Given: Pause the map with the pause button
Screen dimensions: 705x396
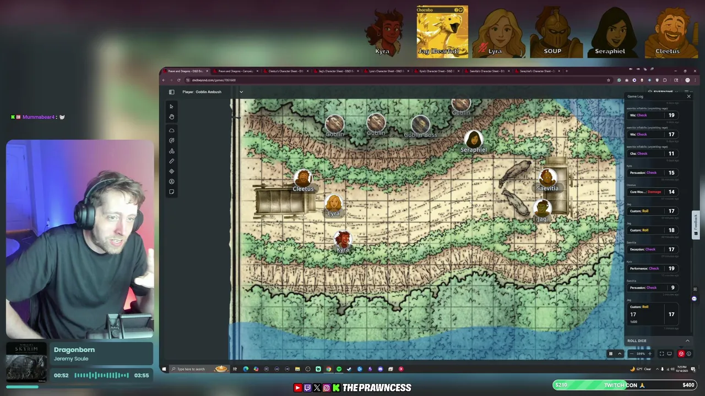Looking at the screenshot, I should [611, 354].
